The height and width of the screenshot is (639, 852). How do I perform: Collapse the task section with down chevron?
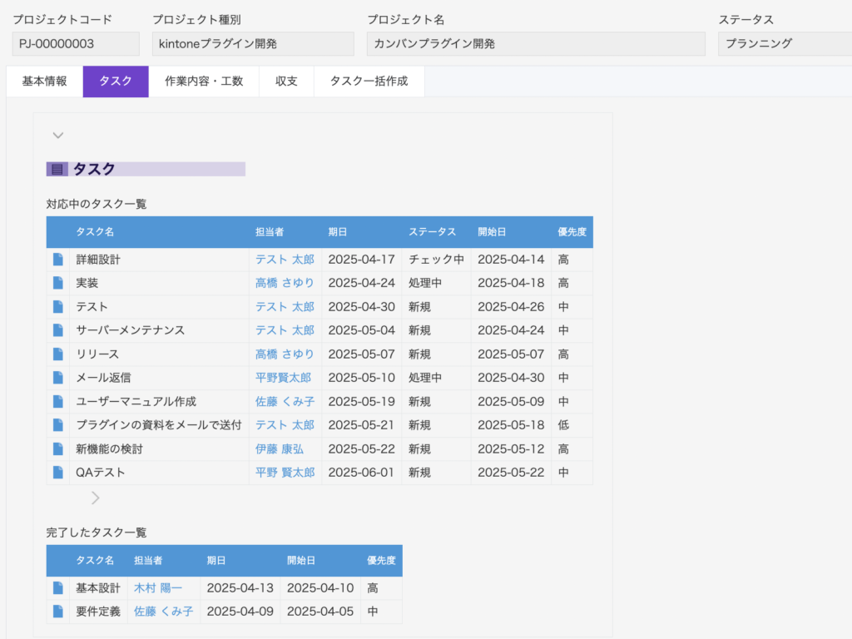pyautogui.click(x=58, y=136)
